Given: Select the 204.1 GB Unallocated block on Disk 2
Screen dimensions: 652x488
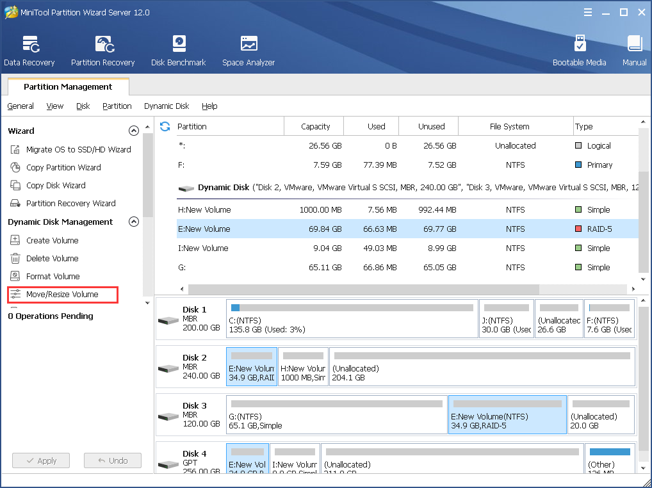Looking at the screenshot, I should (x=482, y=366).
